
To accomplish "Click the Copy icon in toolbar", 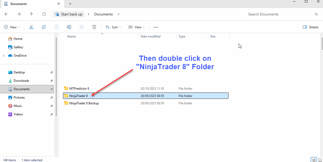I will tap(44, 27).
